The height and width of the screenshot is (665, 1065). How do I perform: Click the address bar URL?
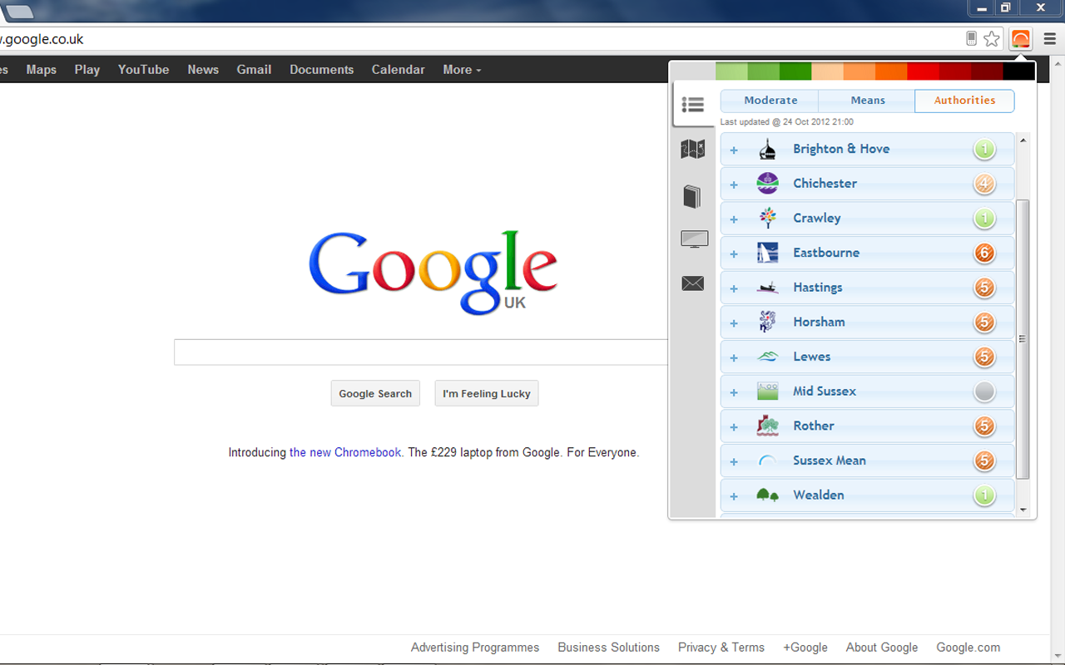tap(42, 39)
